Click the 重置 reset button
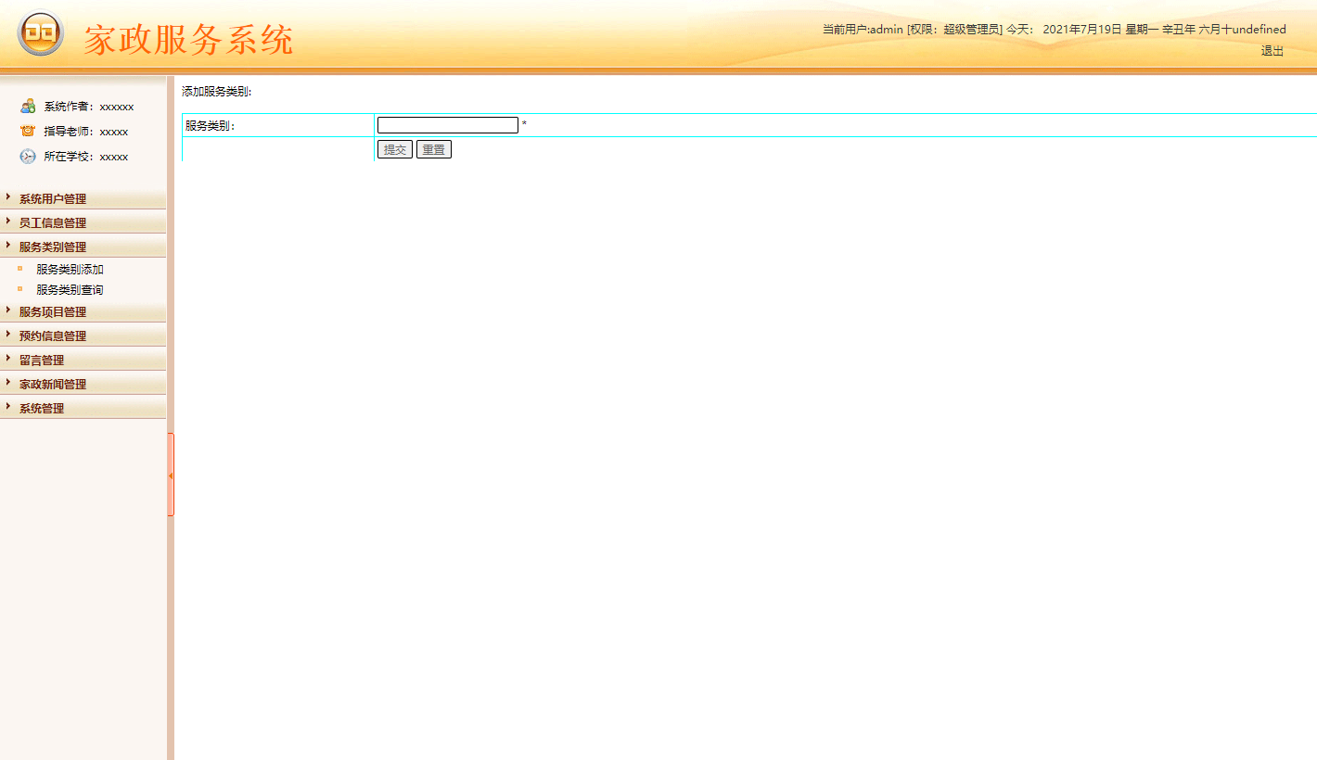The height and width of the screenshot is (760, 1317). [x=434, y=149]
